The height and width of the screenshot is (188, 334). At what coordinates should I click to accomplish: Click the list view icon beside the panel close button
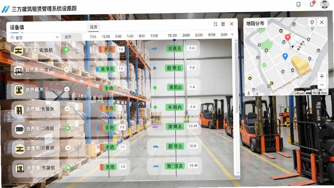tap(223, 24)
